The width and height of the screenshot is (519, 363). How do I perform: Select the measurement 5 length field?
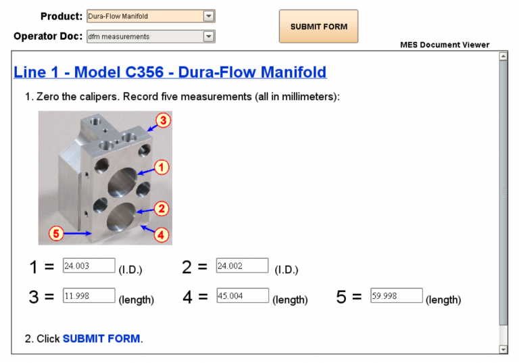point(397,296)
